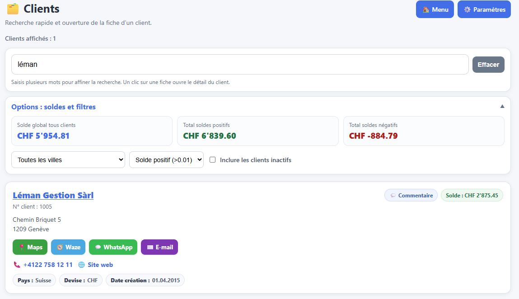
Task: Click the pink phone icon
Action: (x=17, y=265)
